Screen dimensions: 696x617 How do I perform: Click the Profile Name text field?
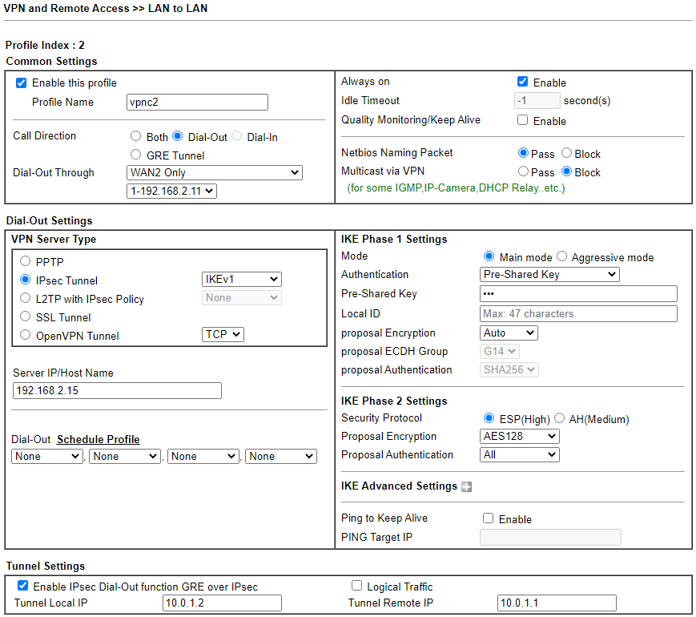(x=197, y=103)
